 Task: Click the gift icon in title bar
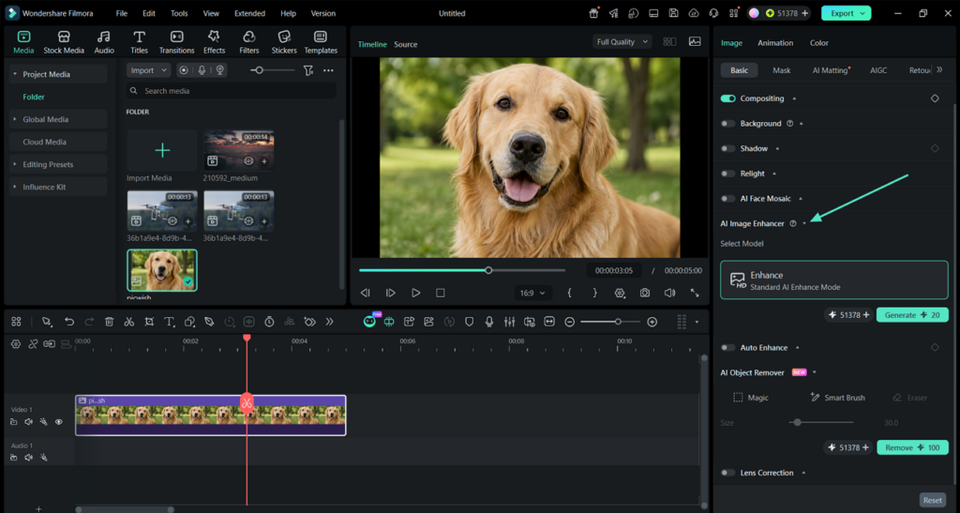point(593,13)
